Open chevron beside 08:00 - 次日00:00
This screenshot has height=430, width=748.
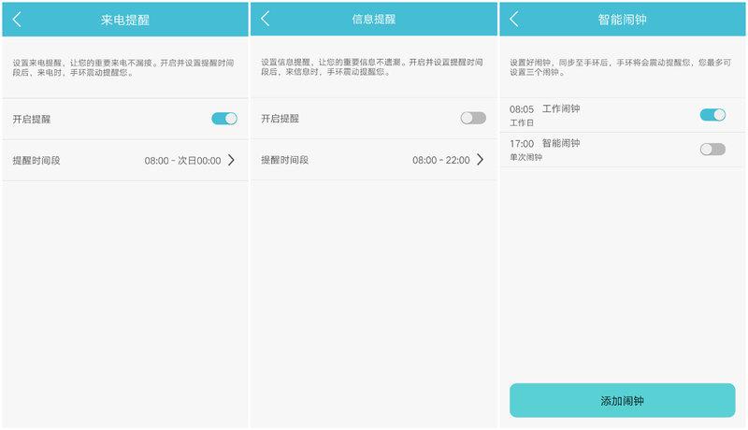click(x=231, y=160)
